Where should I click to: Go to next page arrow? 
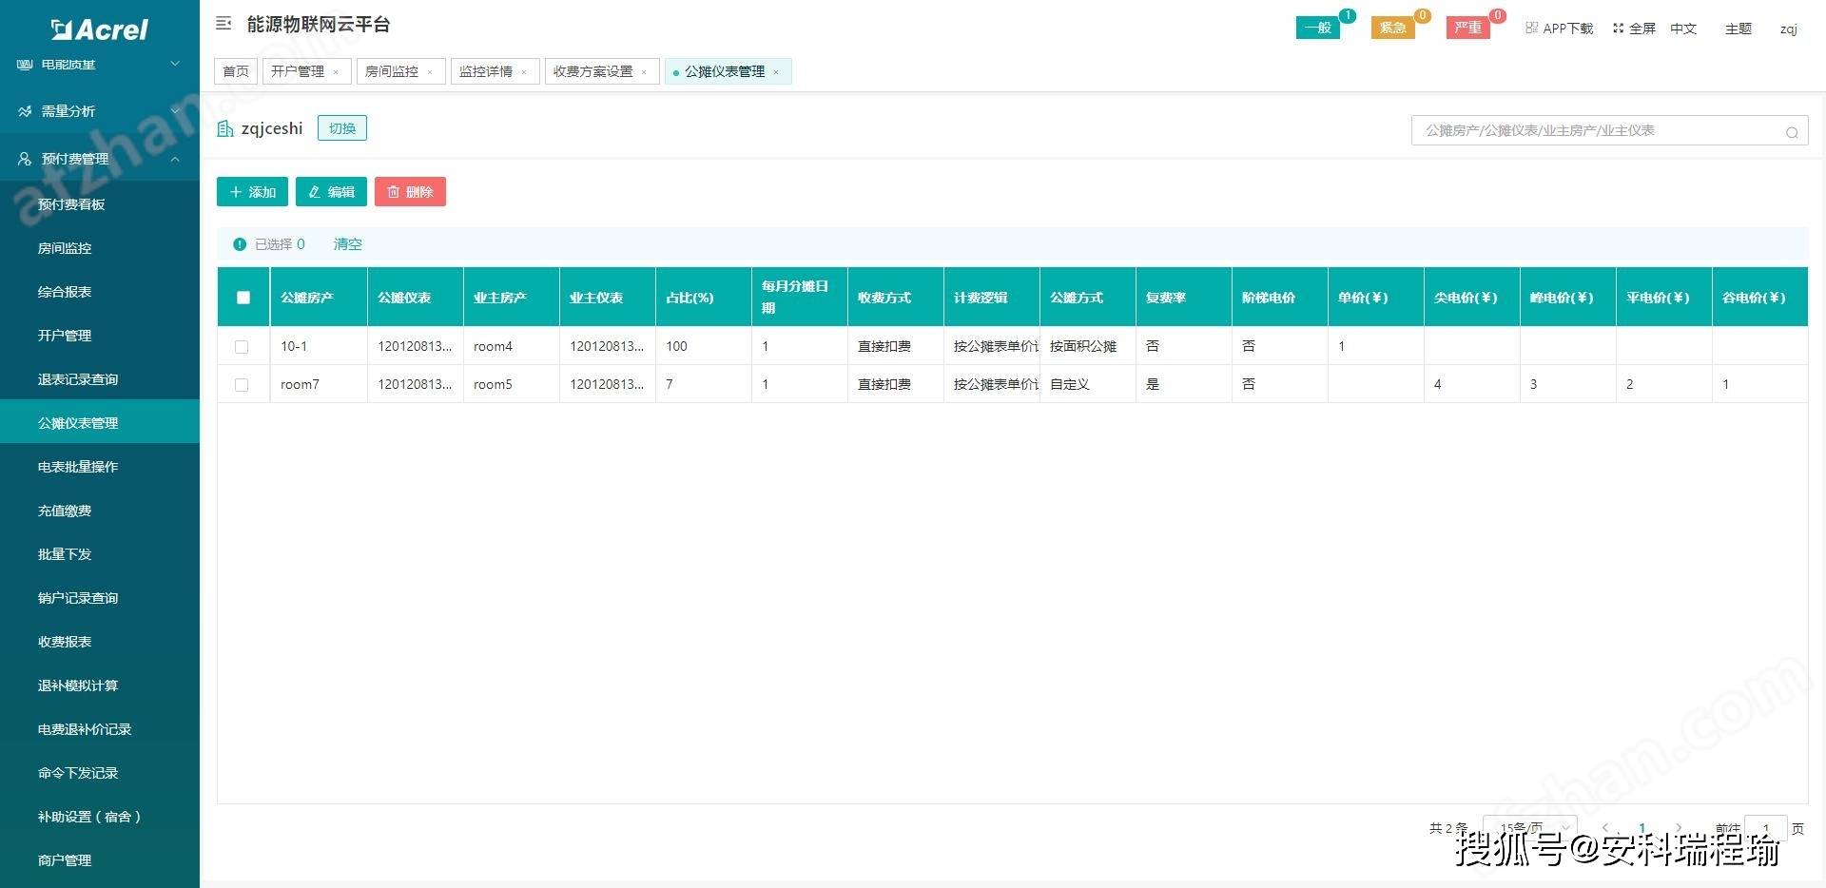point(1679,828)
